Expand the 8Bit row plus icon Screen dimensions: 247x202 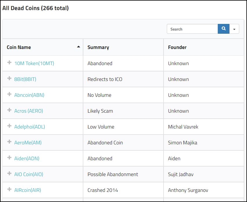[x=9, y=78]
